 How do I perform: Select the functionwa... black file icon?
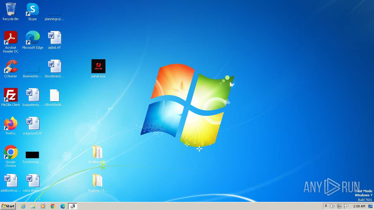click(32, 155)
